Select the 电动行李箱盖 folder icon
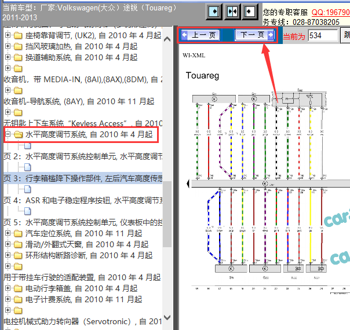Viewport: 350px width, 330px height. (x=18, y=288)
